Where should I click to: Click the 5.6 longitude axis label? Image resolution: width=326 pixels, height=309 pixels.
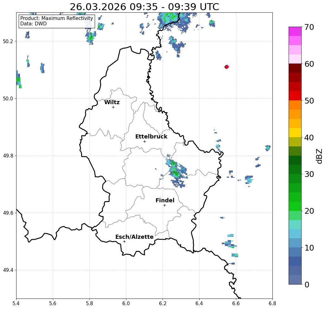(53, 303)
